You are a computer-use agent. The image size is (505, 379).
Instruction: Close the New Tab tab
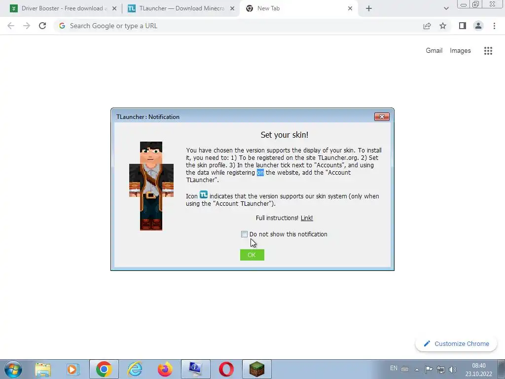coord(350,9)
